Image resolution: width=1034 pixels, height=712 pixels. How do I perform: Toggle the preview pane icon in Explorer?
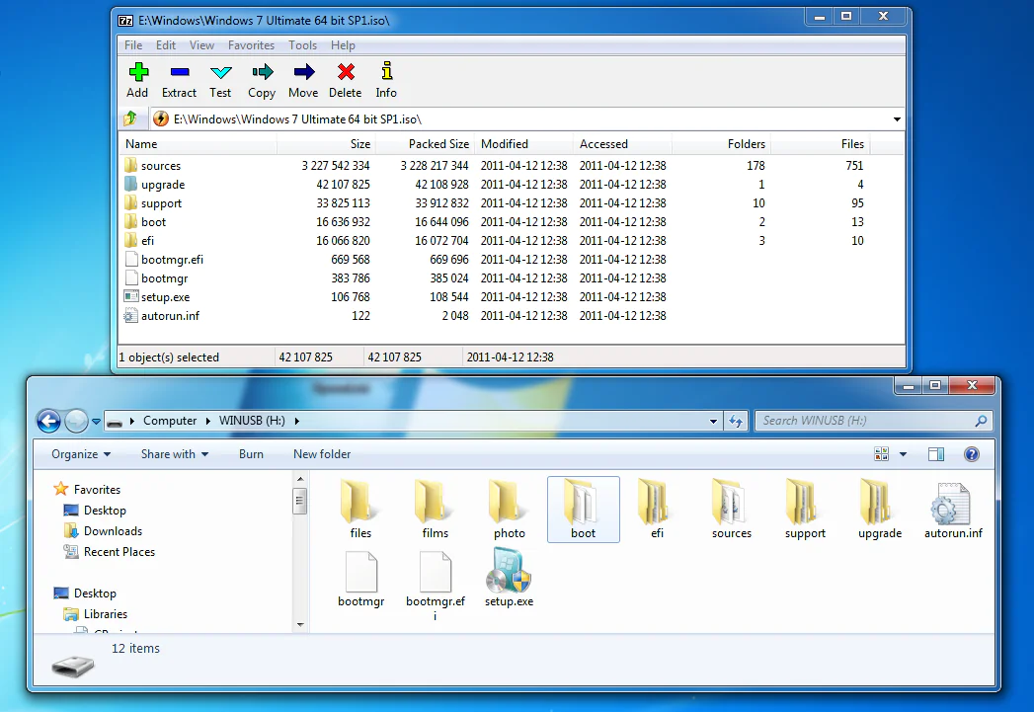pos(935,453)
